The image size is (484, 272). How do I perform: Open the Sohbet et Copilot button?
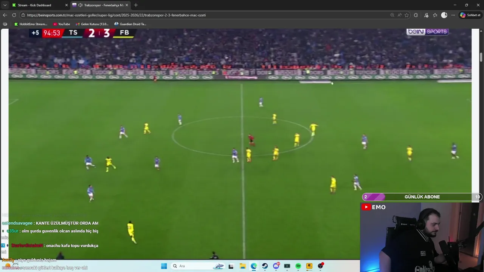pyautogui.click(x=470, y=15)
